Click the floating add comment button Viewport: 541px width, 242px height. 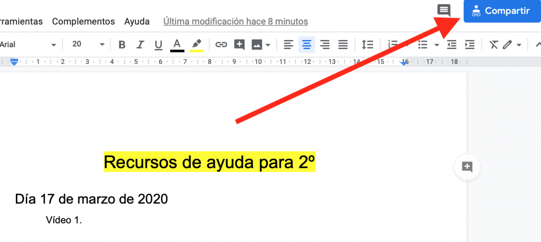pyautogui.click(x=467, y=167)
